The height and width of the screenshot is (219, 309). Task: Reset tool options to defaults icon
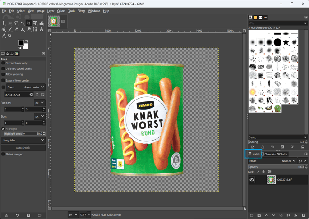coord(40,215)
